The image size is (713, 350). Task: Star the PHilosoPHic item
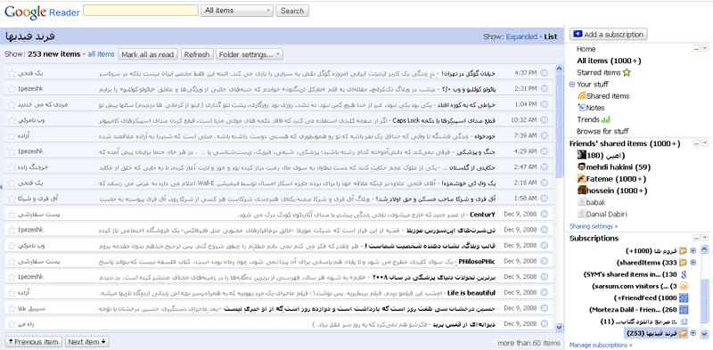pos(12,261)
